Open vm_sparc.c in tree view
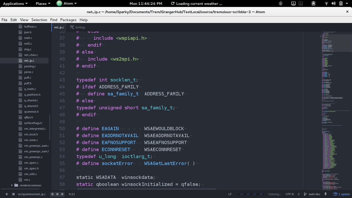 [x=31, y=163]
